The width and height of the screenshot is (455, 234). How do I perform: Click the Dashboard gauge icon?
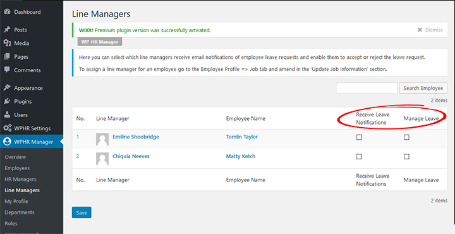(7, 12)
